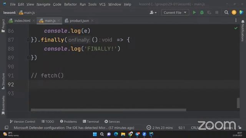Open the Problems tool window

click(68, 122)
